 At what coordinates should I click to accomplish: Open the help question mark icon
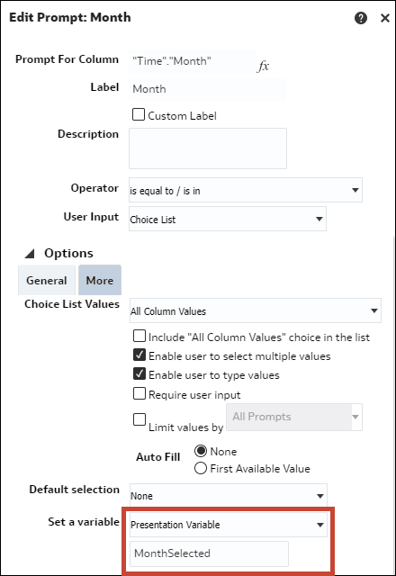(361, 18)
